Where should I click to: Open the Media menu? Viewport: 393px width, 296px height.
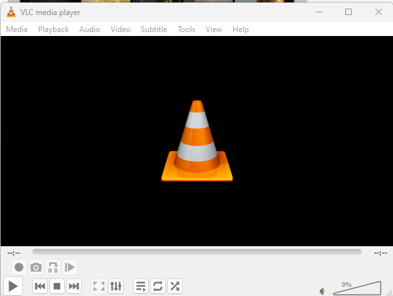17,29
